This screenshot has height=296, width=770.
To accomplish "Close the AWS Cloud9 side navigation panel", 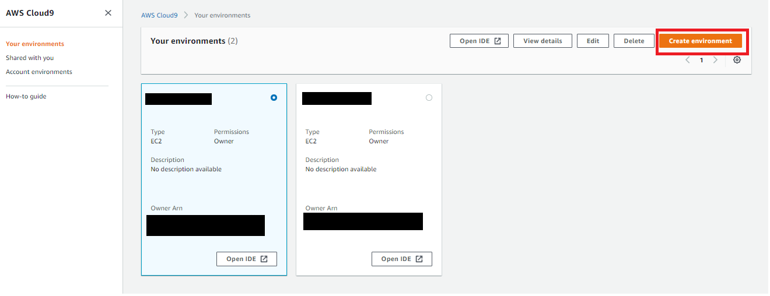I will (108, 13).
